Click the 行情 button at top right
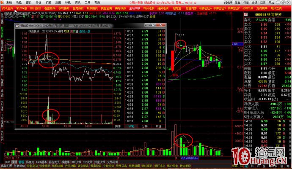The height and width of the screenshot is (169, 292). click(x=246, y=3)
